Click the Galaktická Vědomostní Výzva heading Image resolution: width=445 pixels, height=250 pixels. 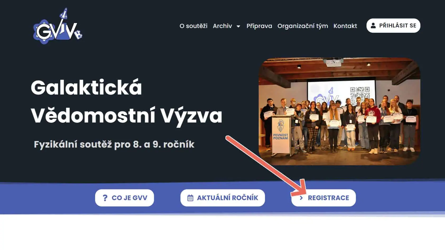tap(126, 101)
